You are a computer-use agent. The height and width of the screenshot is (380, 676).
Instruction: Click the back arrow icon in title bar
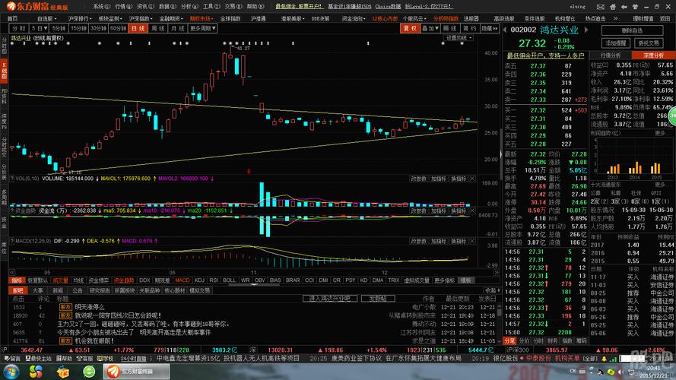(x=624, y=7)
